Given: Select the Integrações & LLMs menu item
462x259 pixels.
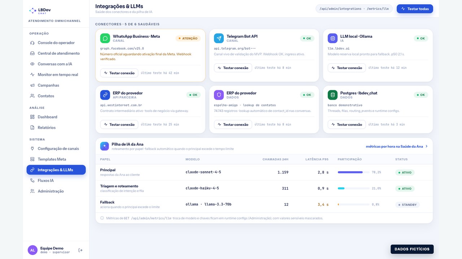Looking at the screenshot, I should tap(56, 170).
